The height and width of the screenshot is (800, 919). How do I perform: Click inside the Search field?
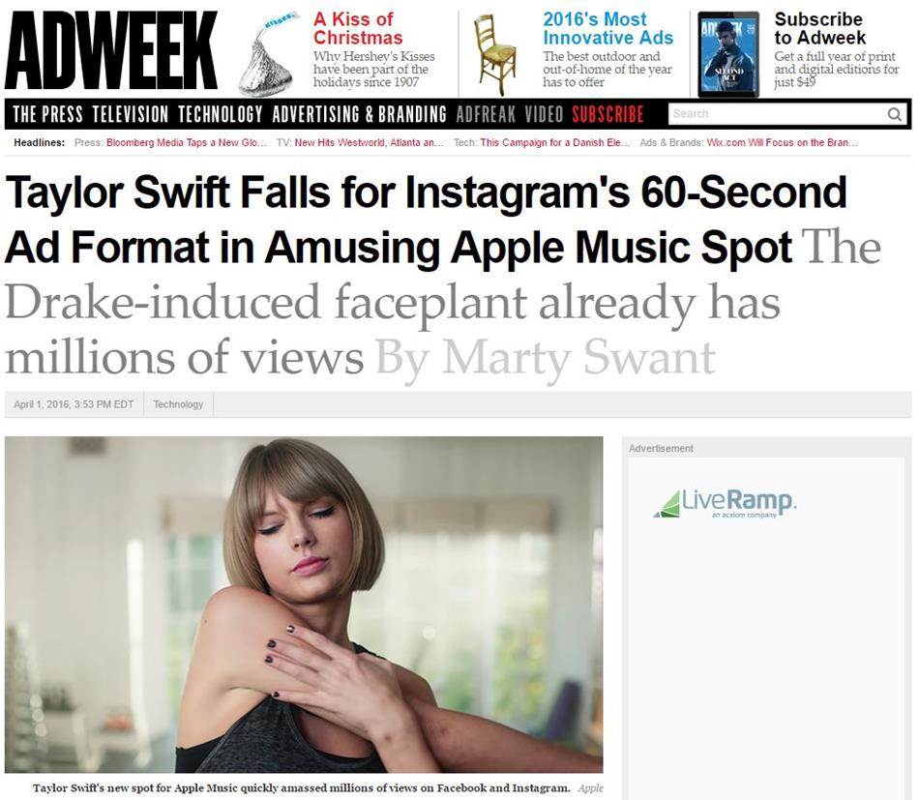777,114
